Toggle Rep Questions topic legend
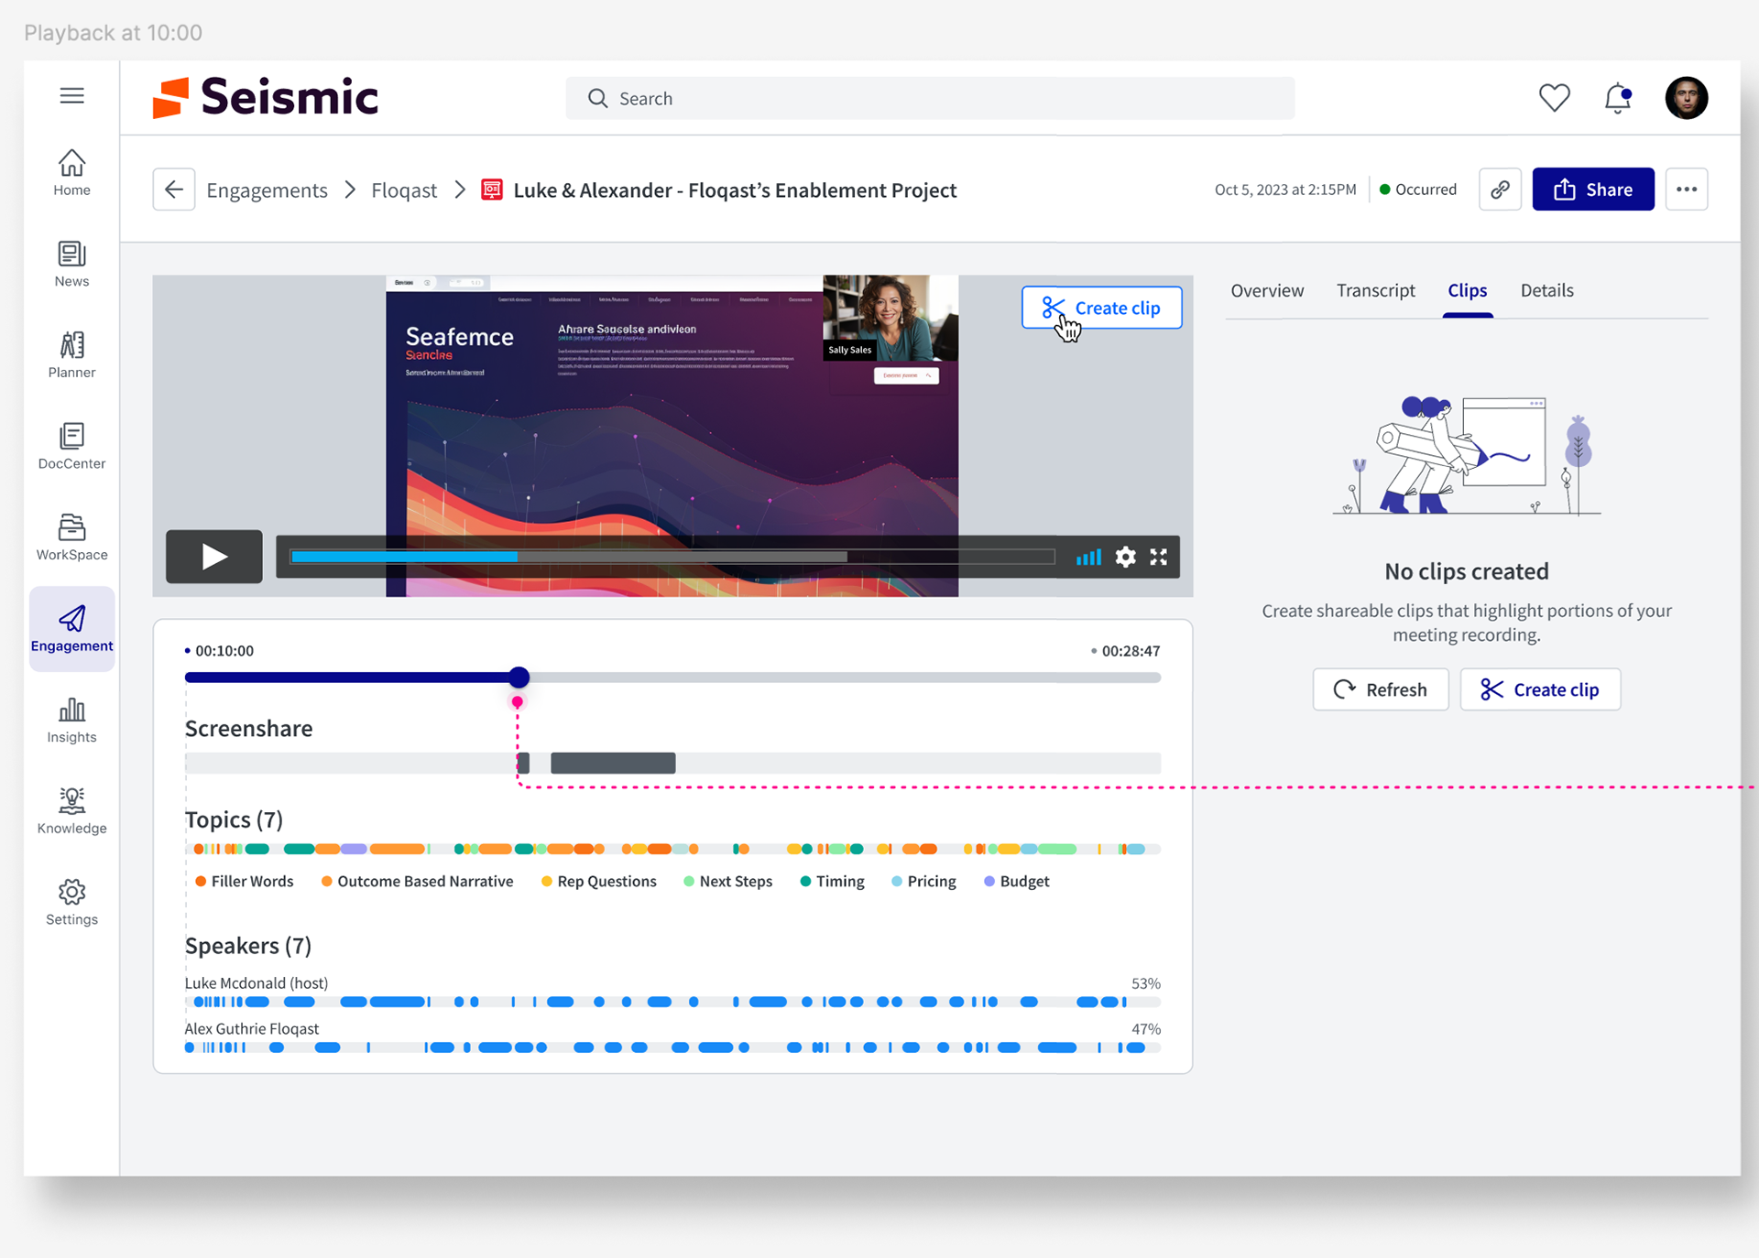Screen dimensions: 1759x1258 click(599, 881)
